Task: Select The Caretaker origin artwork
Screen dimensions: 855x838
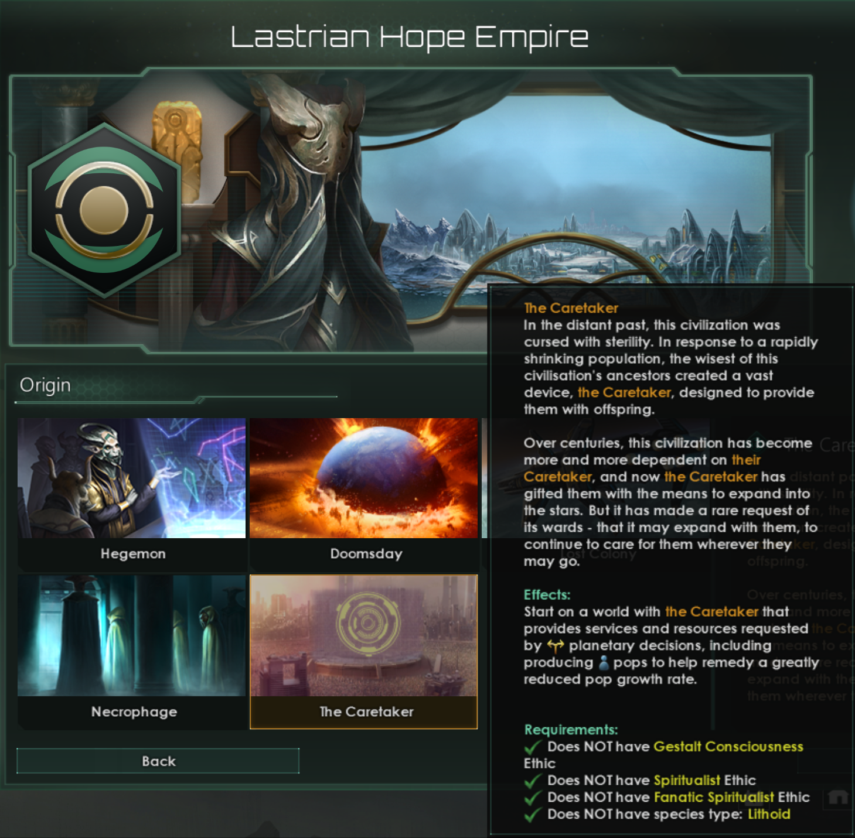Action: (363, 636)
